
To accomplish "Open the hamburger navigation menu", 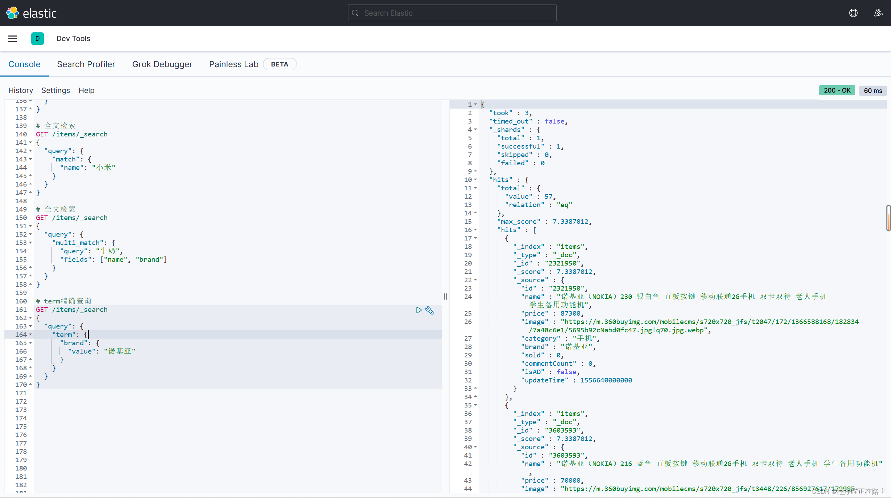I will tap(13, 39).
